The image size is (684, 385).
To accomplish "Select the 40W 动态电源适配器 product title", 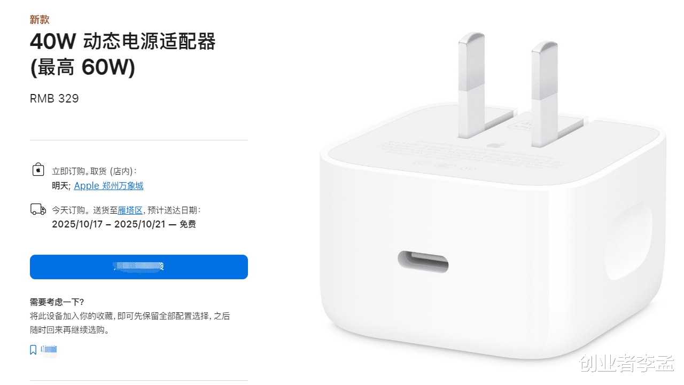I will point(123,41).
